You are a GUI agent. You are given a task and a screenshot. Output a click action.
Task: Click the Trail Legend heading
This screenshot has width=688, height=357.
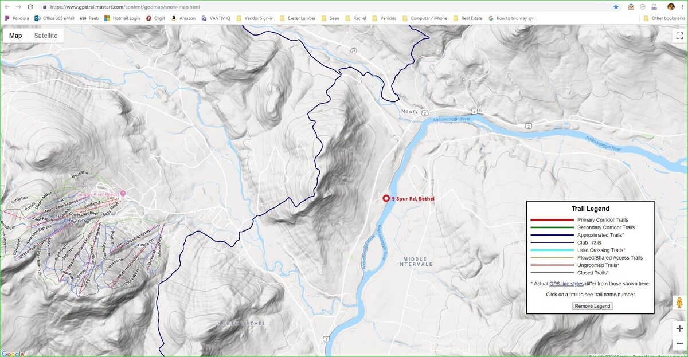click(x=591, y=209)
